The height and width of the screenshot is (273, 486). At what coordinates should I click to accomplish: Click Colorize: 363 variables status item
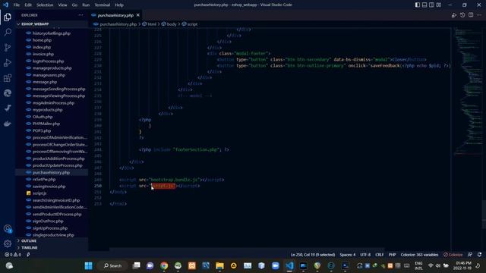pos(419,255)
